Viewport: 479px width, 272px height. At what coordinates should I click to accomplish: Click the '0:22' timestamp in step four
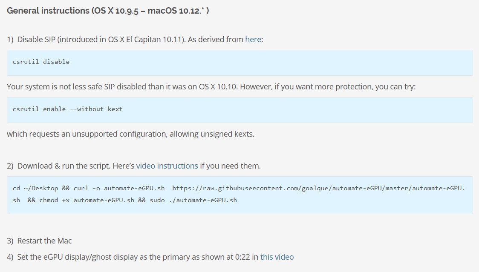click(x=242, y=257)
